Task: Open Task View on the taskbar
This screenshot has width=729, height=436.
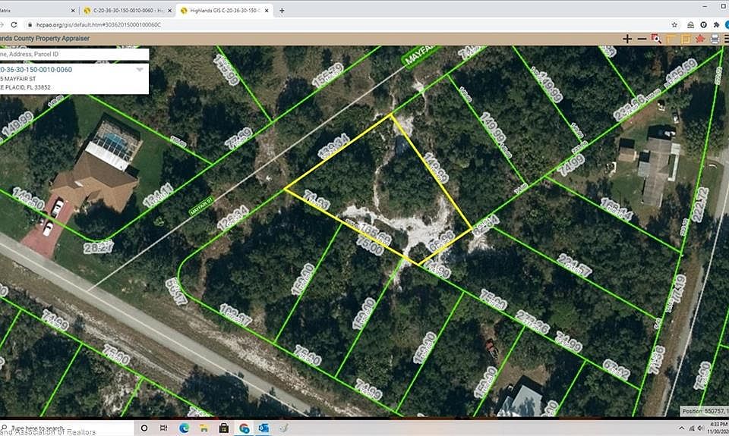Action: [164, 428]
